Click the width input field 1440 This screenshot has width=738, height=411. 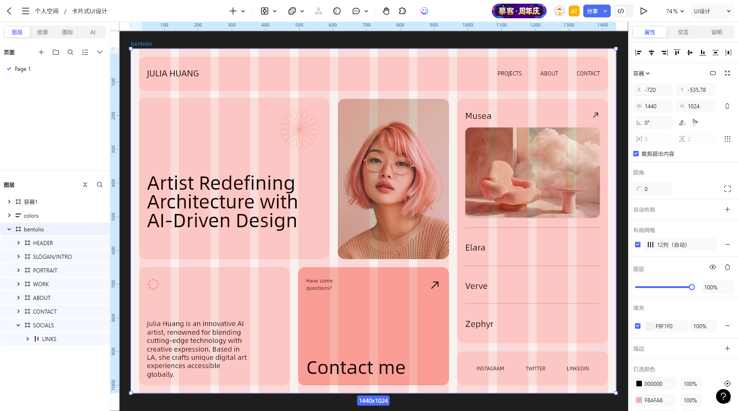coord(653,106)
